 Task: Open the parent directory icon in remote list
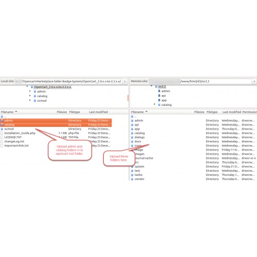pos(132,117)
